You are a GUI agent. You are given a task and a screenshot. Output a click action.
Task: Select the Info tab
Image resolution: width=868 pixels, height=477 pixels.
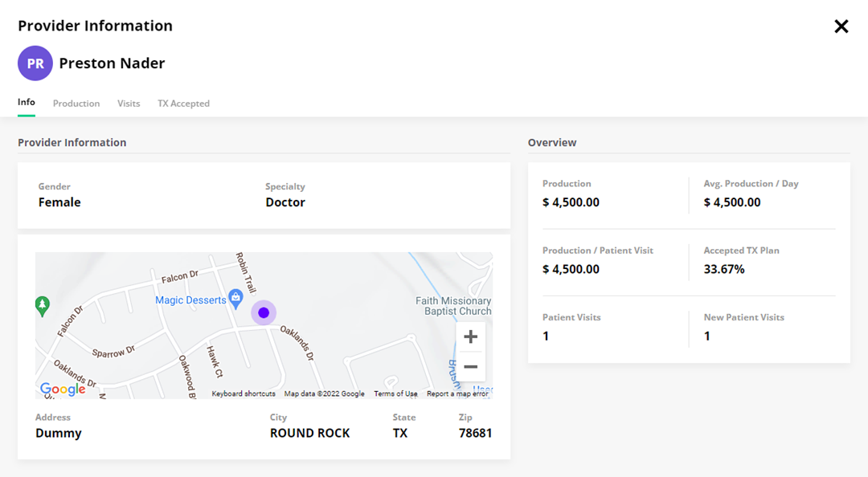(x=27, y=103)
